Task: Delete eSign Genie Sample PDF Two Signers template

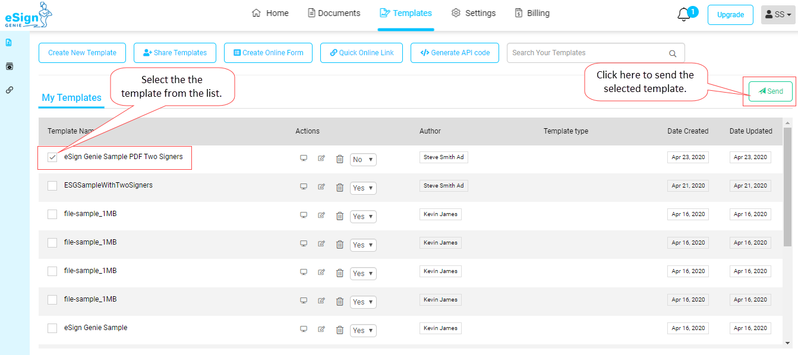Action: 340,159
